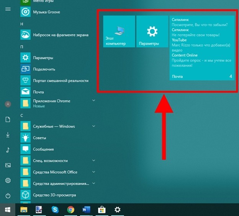
Task: Click the 'YouTube' sender line in mail tile
Action: click(179, 40)
